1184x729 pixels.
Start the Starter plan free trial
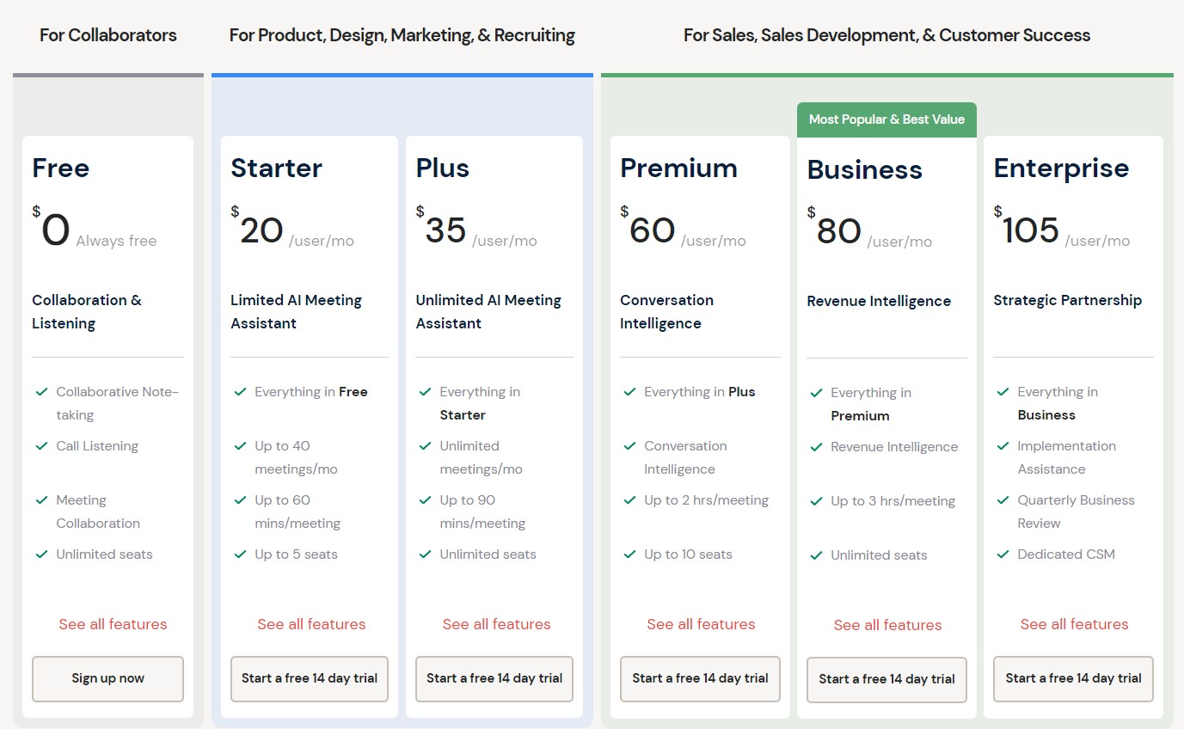click(310, 678)
